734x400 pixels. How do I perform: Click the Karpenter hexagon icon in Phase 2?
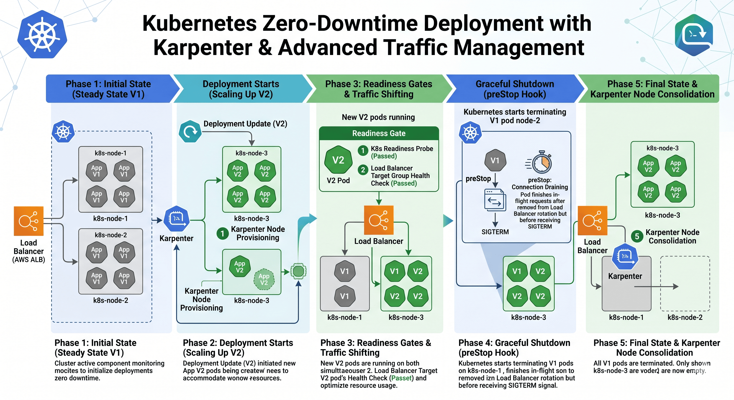(x=177, y=219)
